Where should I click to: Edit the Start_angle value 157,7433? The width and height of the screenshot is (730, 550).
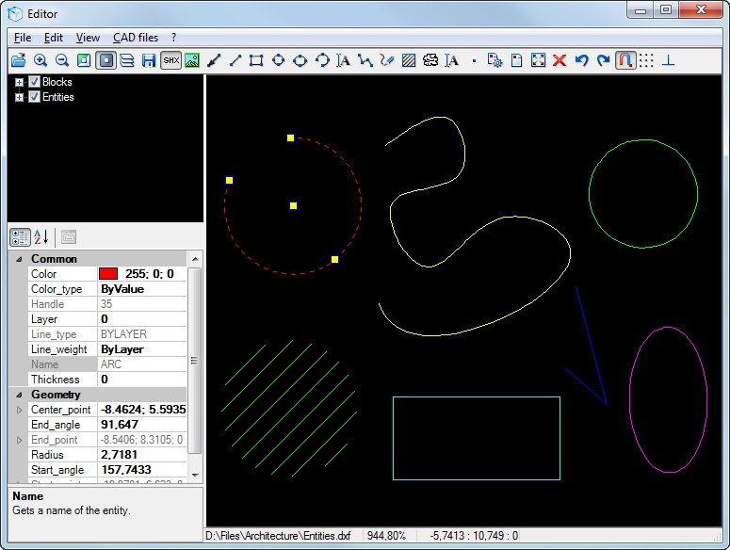tap(142, 470)
